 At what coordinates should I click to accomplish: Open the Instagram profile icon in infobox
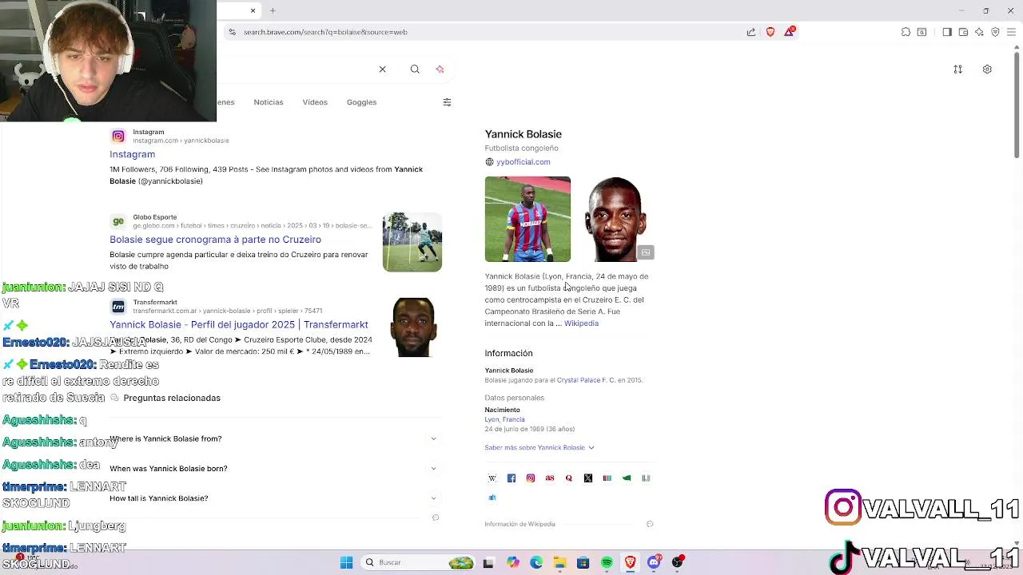pos(531,478)
